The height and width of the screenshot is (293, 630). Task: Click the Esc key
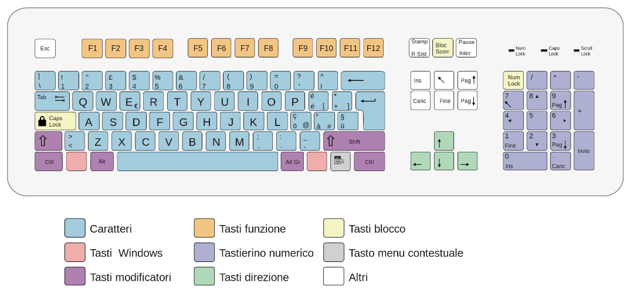tap(45, 48)
